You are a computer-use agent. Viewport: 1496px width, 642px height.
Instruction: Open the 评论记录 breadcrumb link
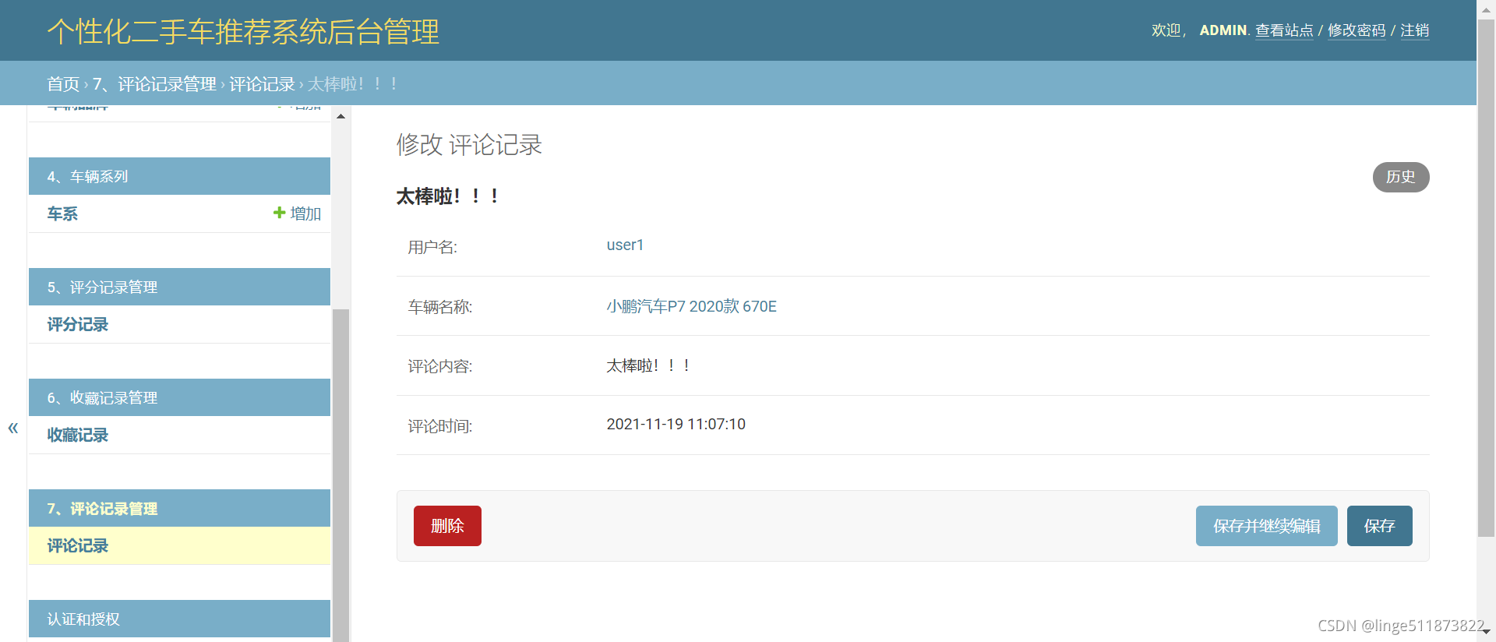tap(262, 83)
